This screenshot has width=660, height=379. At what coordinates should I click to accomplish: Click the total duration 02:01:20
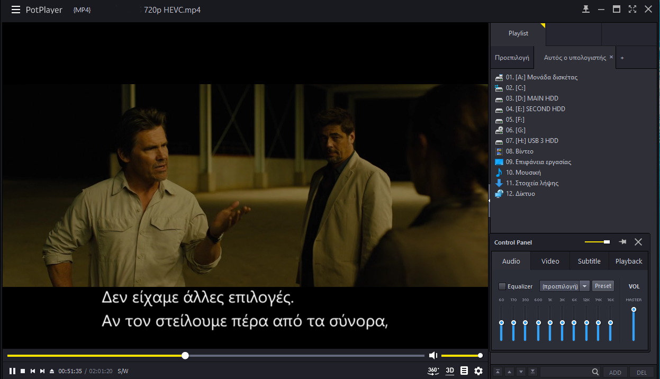tap(101, 371)
